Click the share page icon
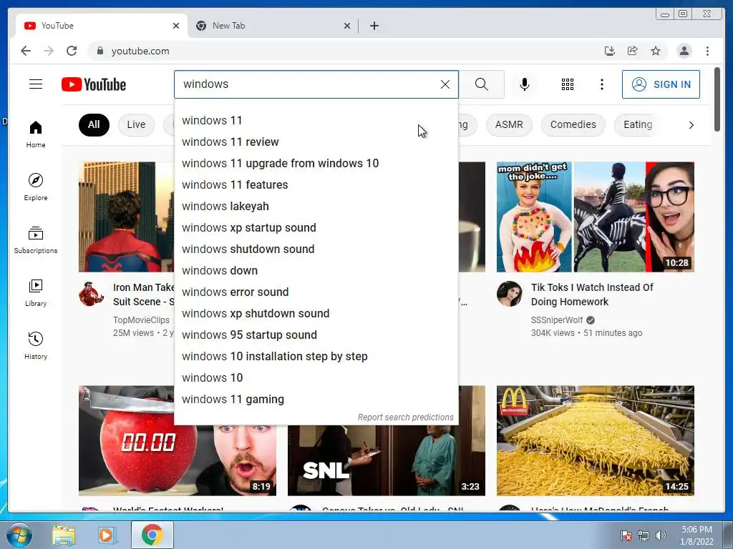This screenshot has height=549, width=733. click(633, 51)
